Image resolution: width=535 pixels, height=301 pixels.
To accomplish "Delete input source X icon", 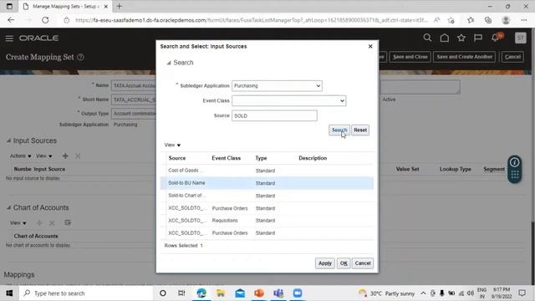I will (x=78, y=156).
